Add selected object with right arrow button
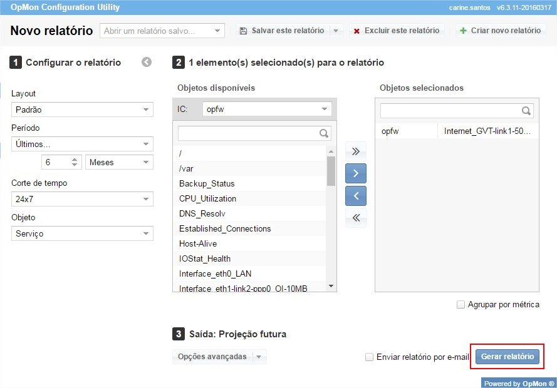557x388 pixels. coord(356,173)
